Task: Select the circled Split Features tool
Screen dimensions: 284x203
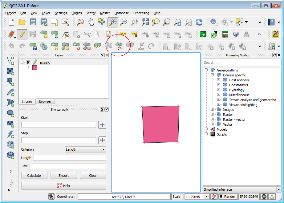Action: coord(119,46)
